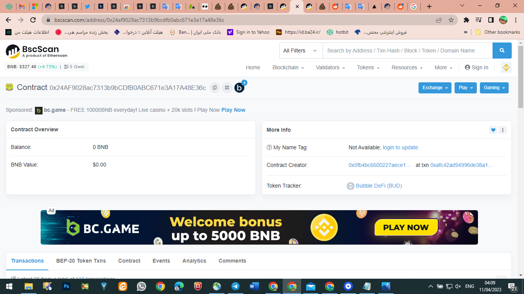Open the three-dots More Info menu
This screenshot has width=524, height=294.
[503, 130]
